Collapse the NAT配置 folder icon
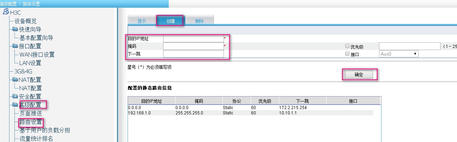 pos(15,79)
